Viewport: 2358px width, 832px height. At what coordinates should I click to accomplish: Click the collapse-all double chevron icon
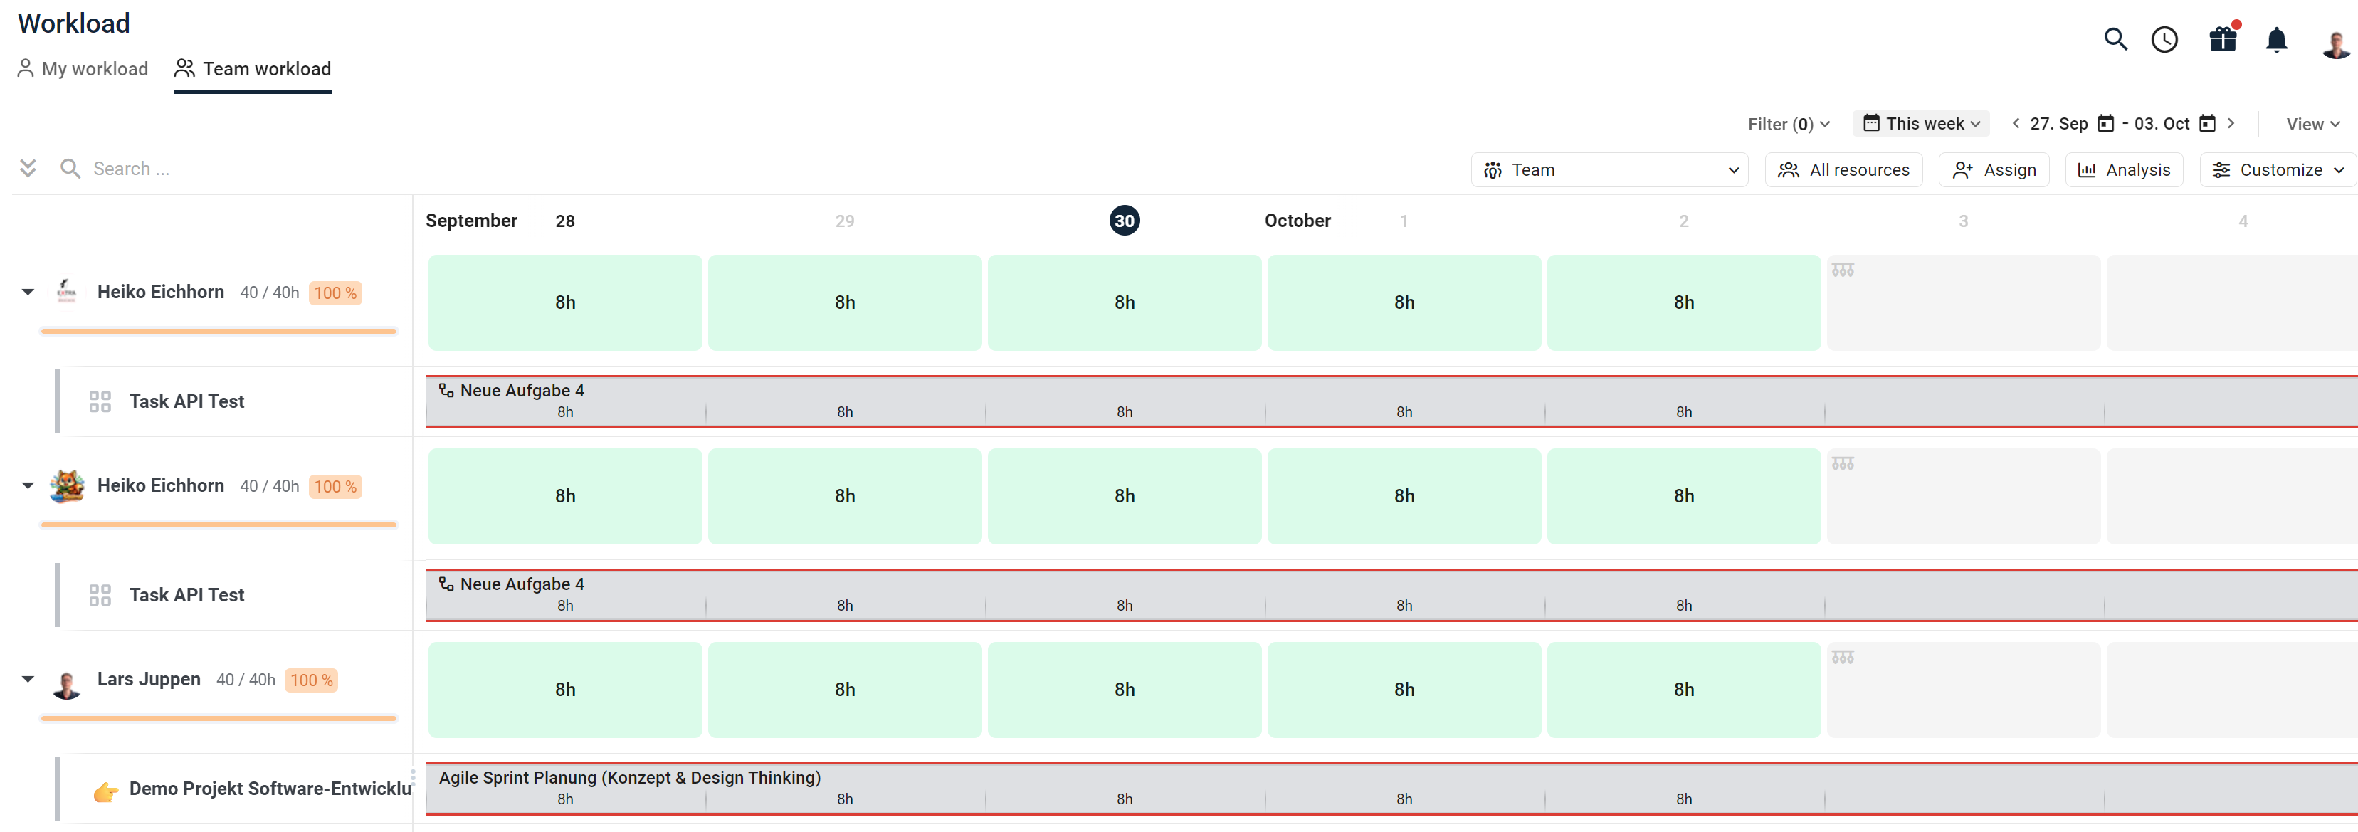tap(28, 169)
